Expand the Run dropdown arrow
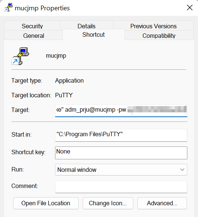The image size is (198, 217). tap(182, 170)
